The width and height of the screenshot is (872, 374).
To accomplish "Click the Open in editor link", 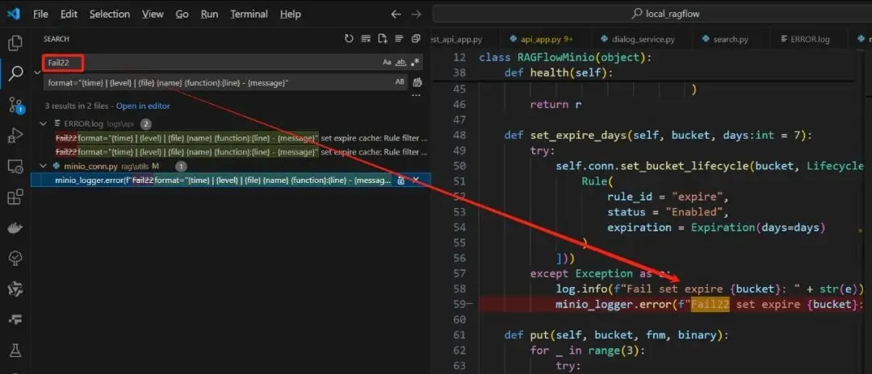I will pyautogui.click(x=143, y=106).
